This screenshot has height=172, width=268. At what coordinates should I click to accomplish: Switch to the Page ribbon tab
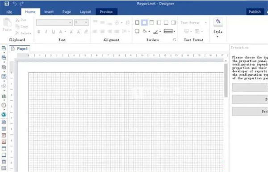tap(67, 12)
